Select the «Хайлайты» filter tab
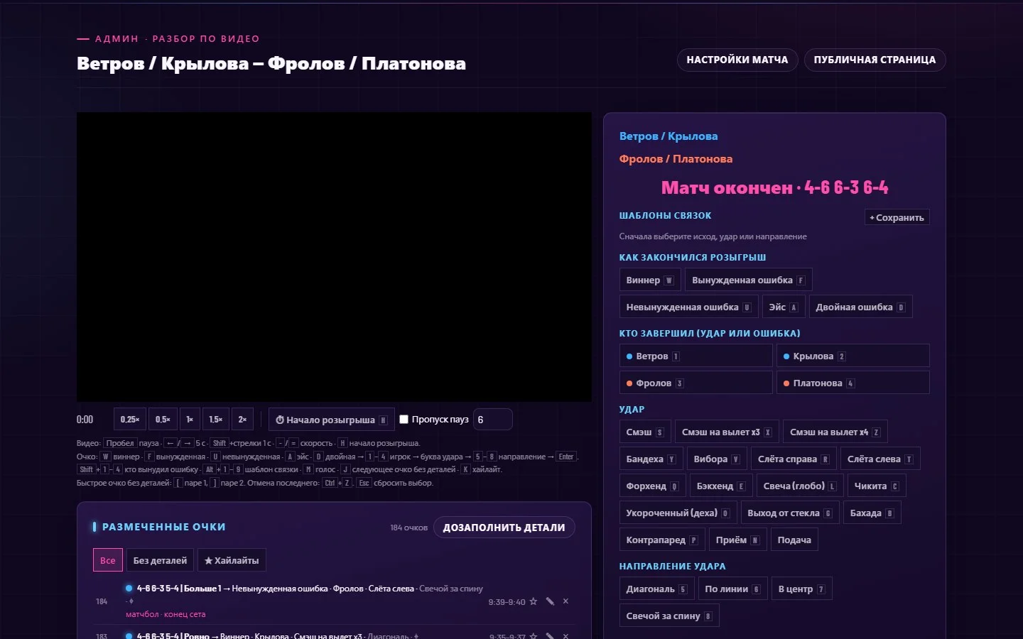 coord(232,560)
